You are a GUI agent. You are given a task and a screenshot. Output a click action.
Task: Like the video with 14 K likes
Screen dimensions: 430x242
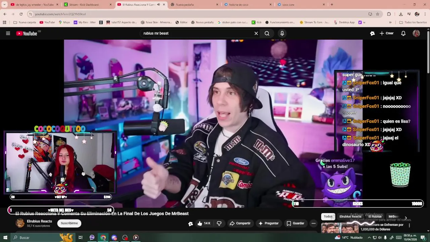point(204,223)
